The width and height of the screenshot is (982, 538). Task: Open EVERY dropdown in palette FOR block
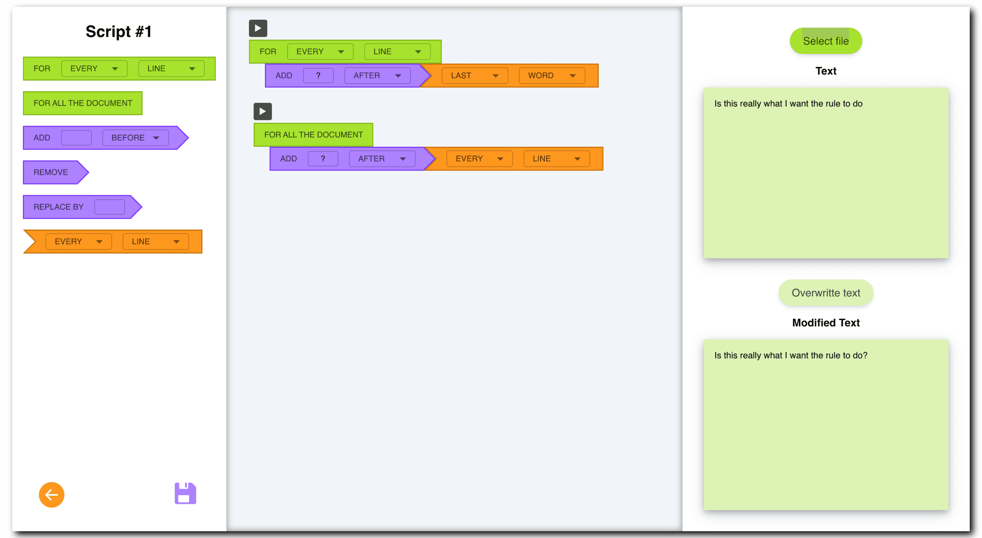94,69
